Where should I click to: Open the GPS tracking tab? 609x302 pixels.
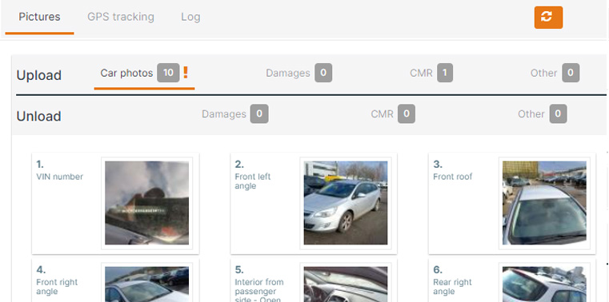click(x=121, y=17)
